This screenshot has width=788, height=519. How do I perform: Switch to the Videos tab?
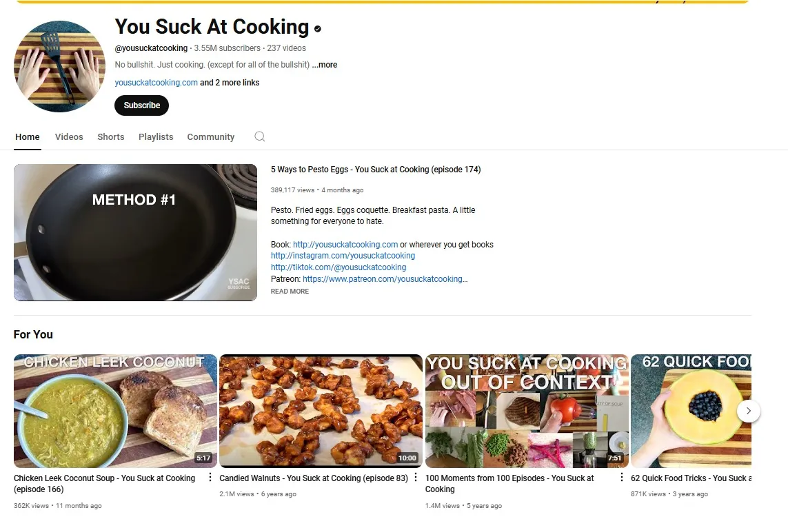(69, 136)
